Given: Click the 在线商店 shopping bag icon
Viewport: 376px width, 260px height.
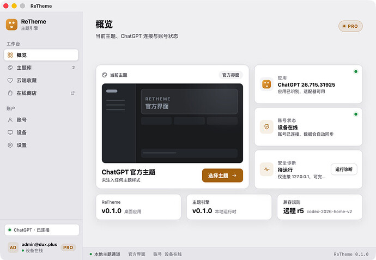Looking at the screenshot, I should coord(10,93).
